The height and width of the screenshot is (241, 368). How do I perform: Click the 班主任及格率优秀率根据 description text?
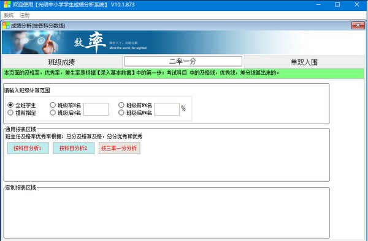74,136
